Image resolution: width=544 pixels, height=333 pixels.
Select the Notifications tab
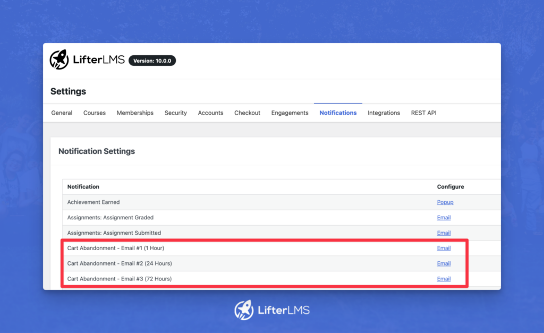338,113
